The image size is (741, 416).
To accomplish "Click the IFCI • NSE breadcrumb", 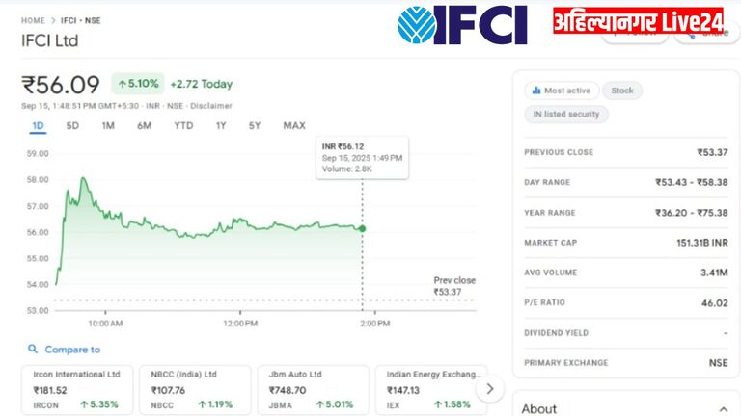I will point(80,19).
